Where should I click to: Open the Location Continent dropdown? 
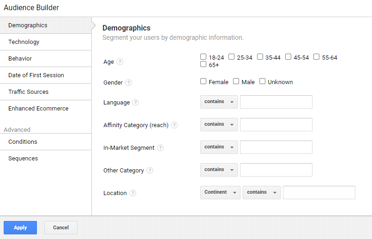[220, 192]
